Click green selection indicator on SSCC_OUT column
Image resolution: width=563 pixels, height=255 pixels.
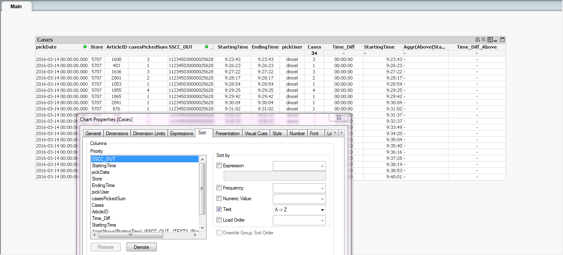coord(206,47)
